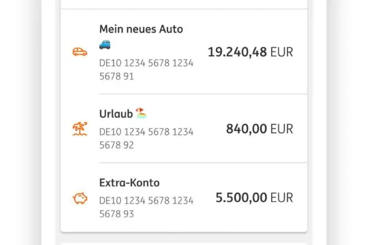Click the EUR label of the Extra-Konto account
Image resolution: width=368 pixels, height=245 pixels.
[282, 198]
